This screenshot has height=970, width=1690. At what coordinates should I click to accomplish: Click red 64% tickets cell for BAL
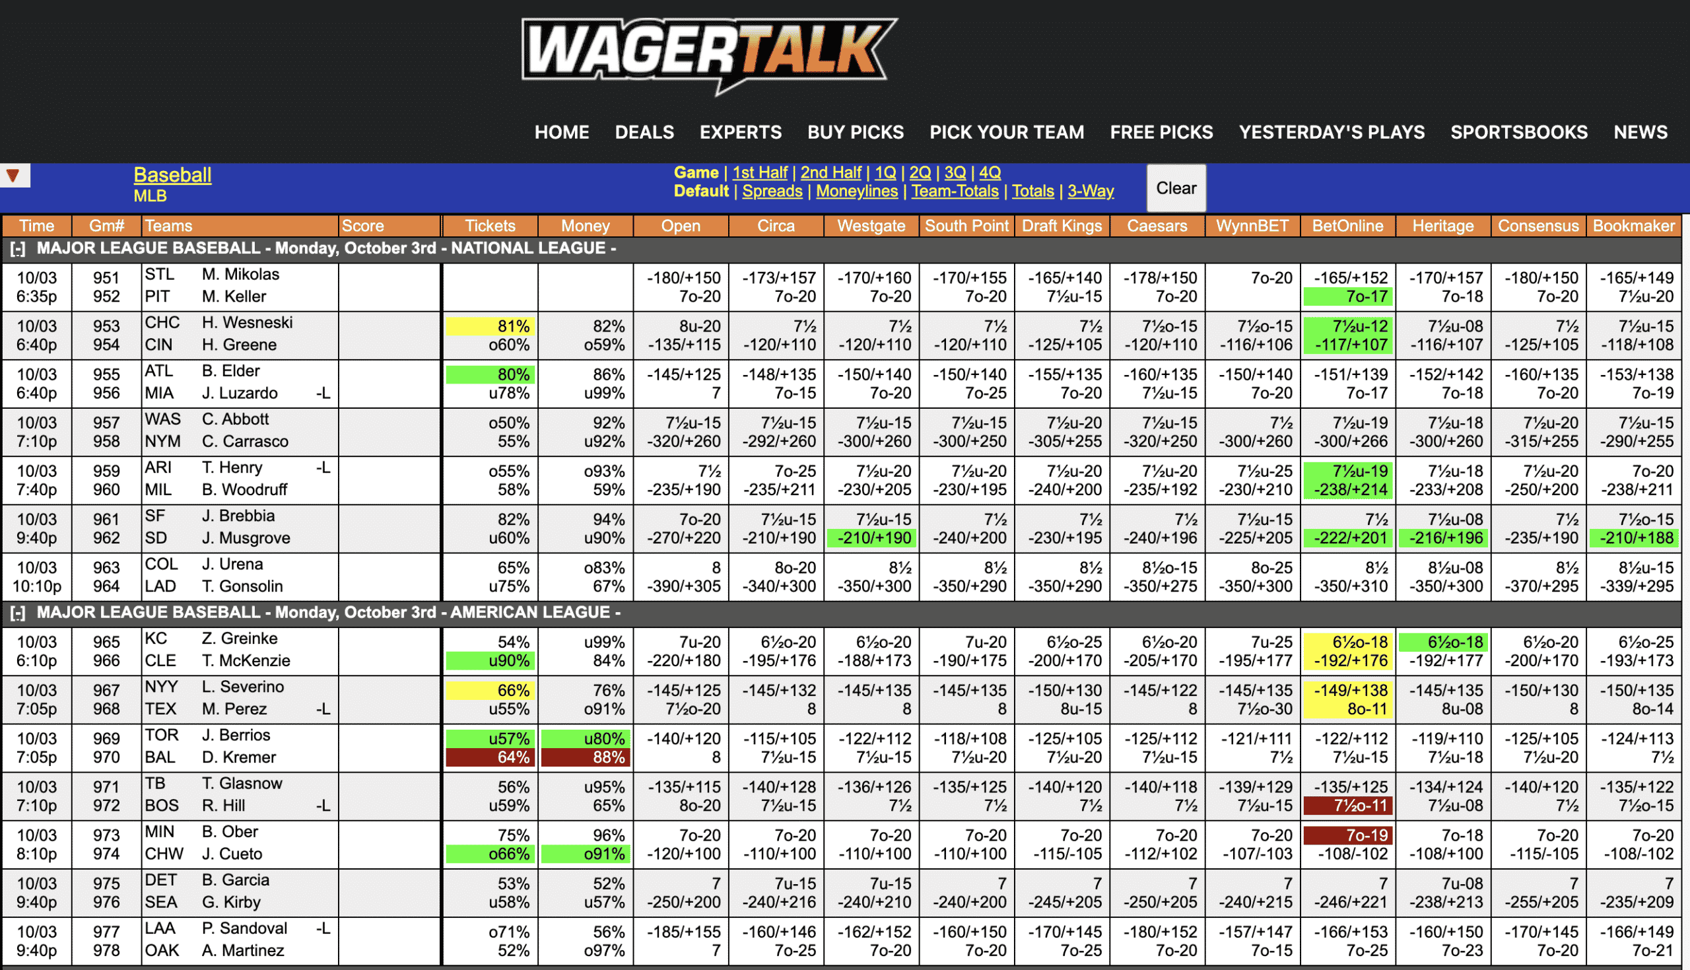(x=490, y=757)
